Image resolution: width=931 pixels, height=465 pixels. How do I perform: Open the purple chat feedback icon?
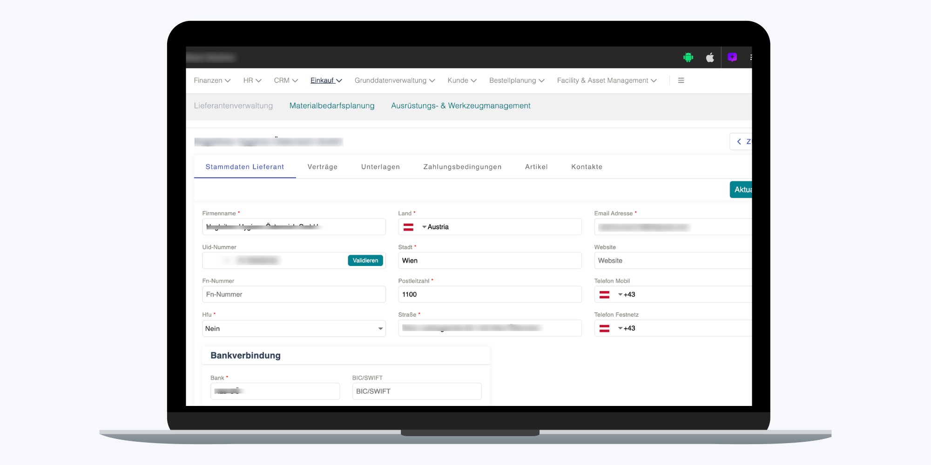(732, 57)
